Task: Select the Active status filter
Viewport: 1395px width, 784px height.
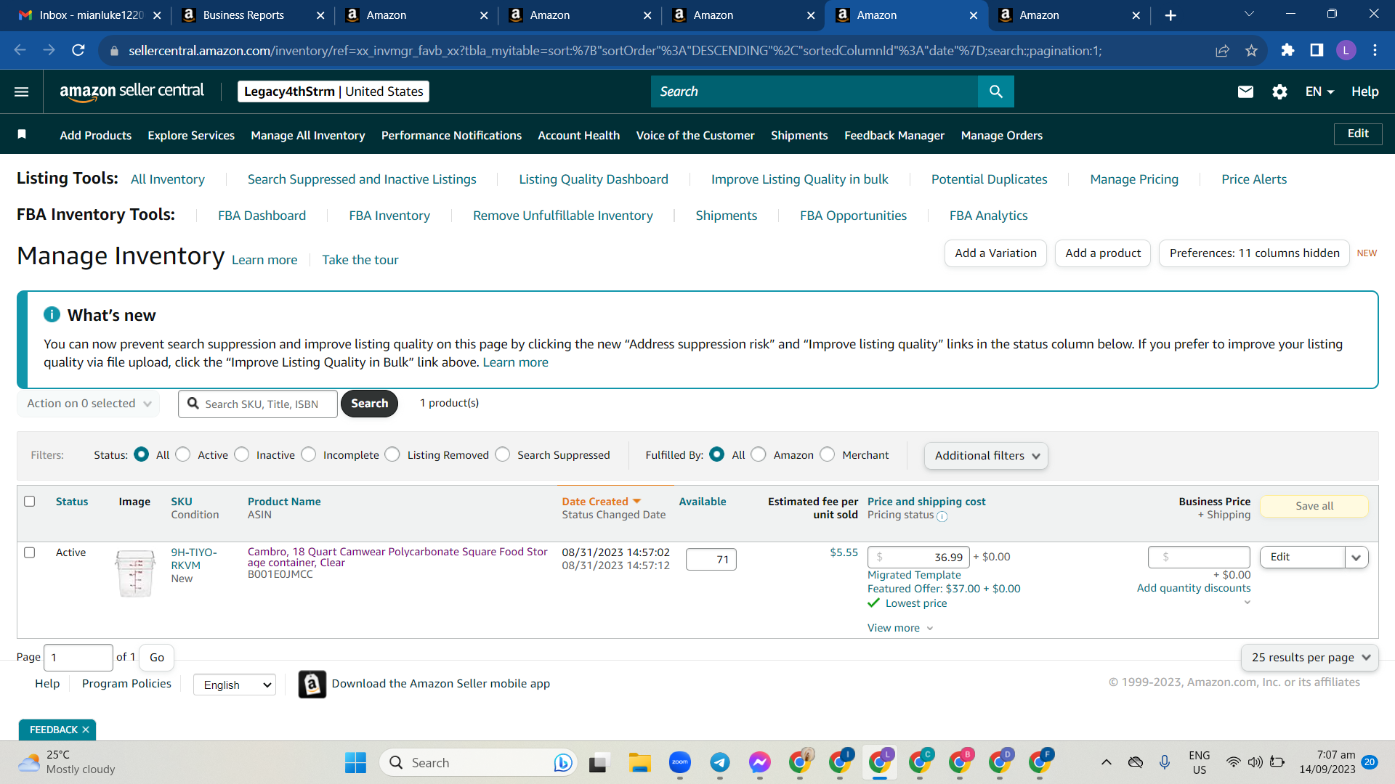Action: point(183,454)
